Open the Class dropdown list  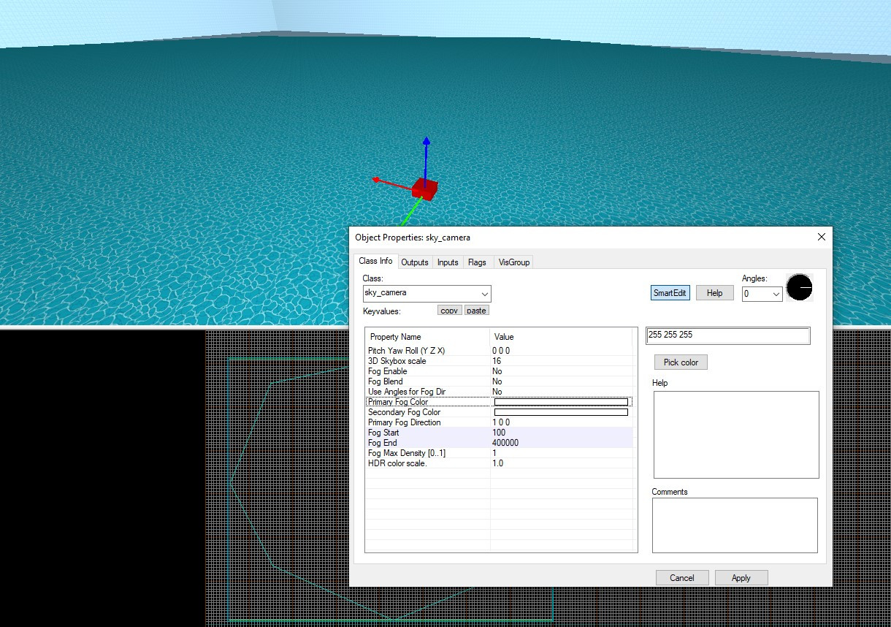[484, 294]
